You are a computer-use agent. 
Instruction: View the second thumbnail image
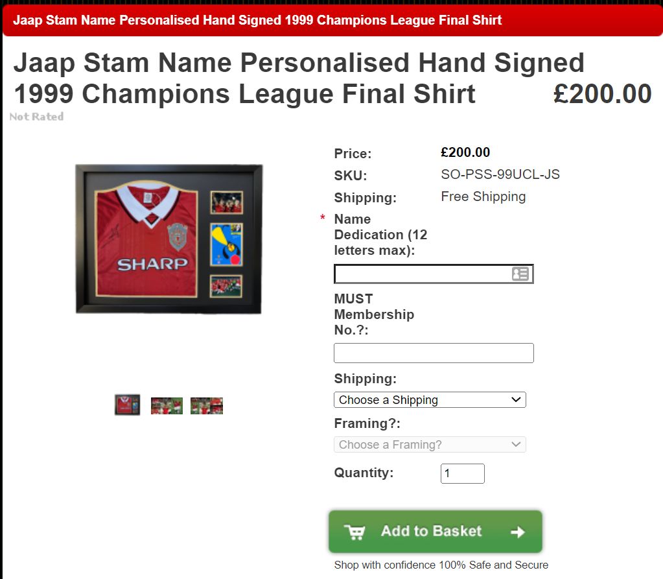[167, 406]
